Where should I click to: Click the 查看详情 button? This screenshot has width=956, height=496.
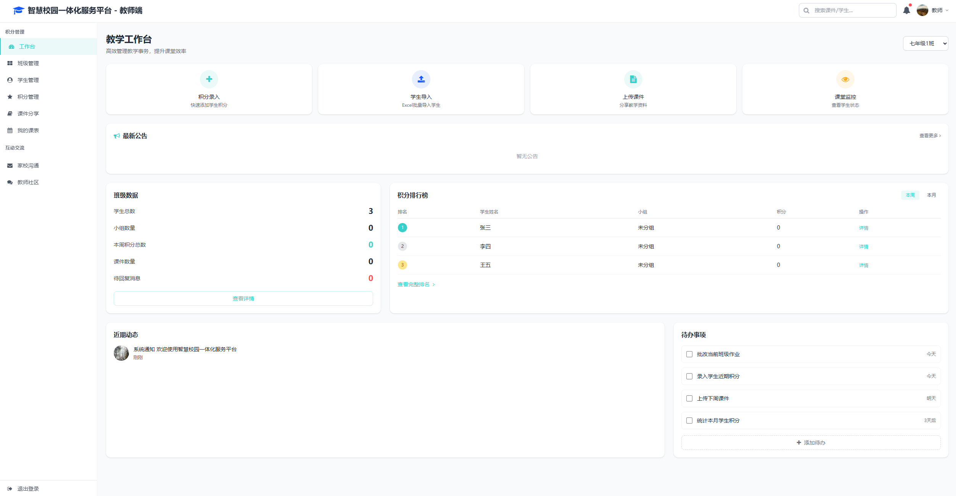243,299
